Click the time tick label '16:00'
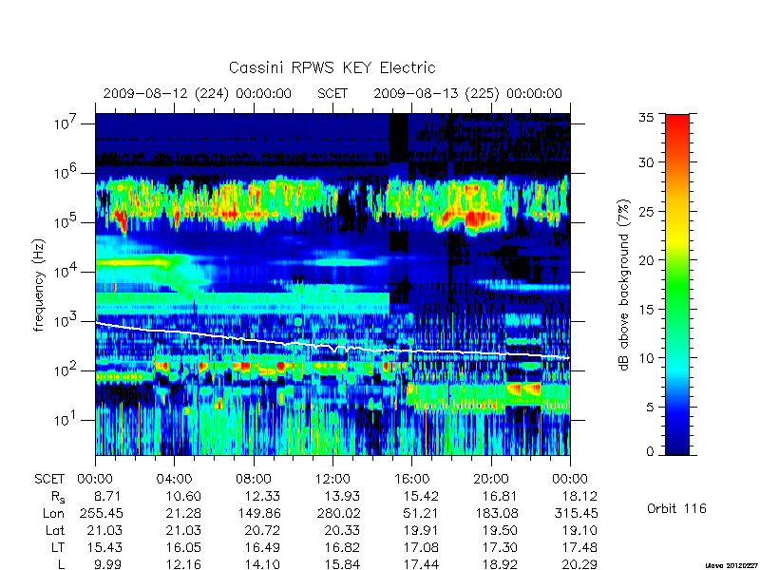Screen dimensions: 760x570 (x=411, y=479)
